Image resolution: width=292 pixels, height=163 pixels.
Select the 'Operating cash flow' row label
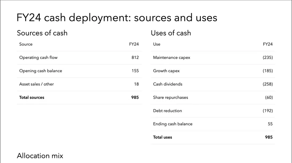coord(38,57)
